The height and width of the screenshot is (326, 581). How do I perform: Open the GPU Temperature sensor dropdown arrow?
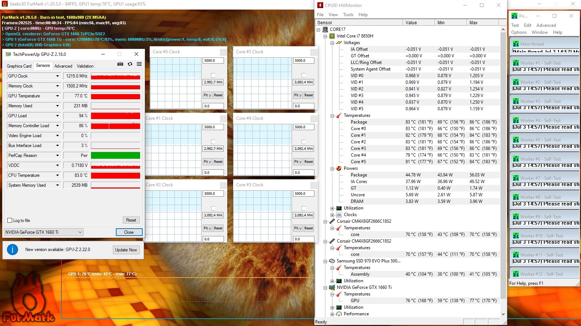pos(57,96)
